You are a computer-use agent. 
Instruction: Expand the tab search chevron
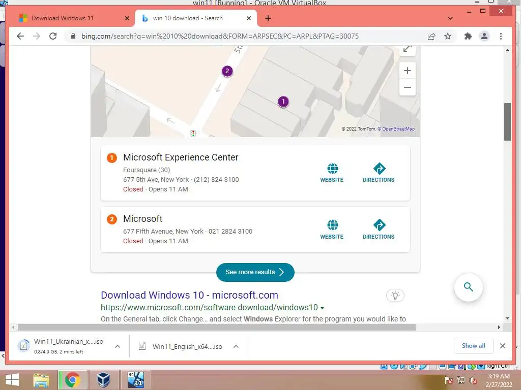pos(450,18)
